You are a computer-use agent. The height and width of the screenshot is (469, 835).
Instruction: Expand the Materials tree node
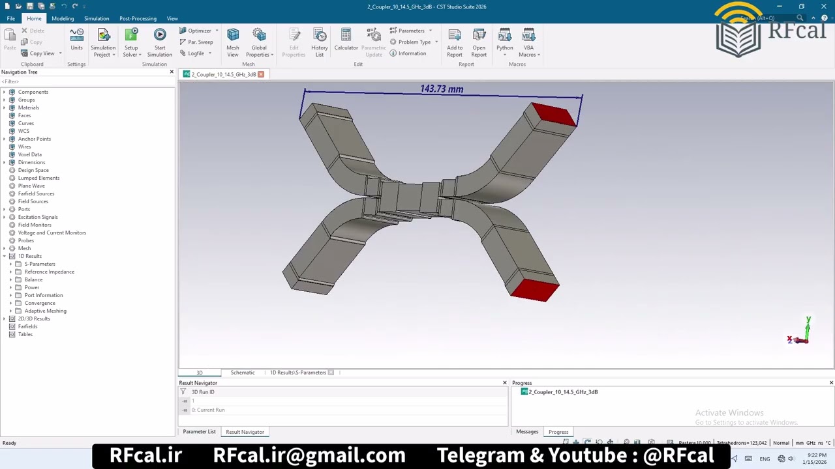(5, 107)
